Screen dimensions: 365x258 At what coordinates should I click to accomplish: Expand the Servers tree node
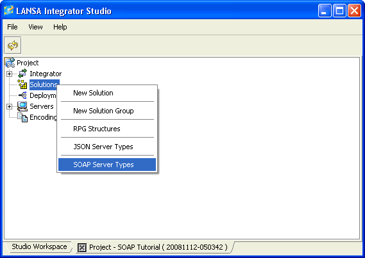pyautogui.click(x=10, y=106)
